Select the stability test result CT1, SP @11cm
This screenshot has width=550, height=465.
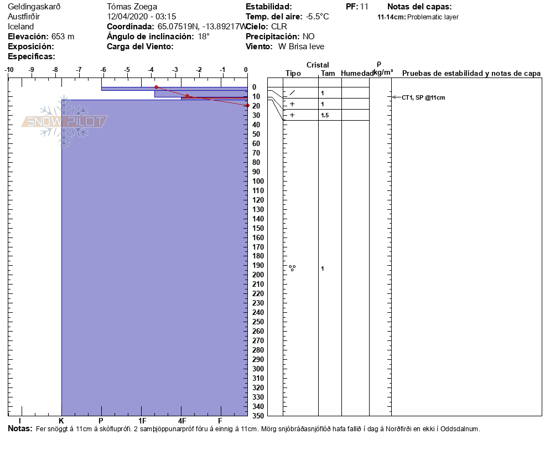[x=423, y=97]
